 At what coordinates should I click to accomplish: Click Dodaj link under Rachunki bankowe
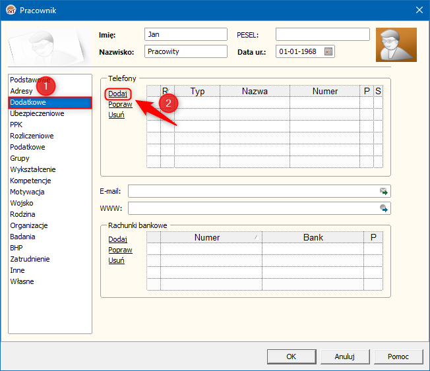point(117,239)
